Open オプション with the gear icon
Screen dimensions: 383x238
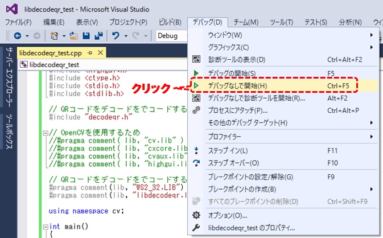(x=227, y=215)
